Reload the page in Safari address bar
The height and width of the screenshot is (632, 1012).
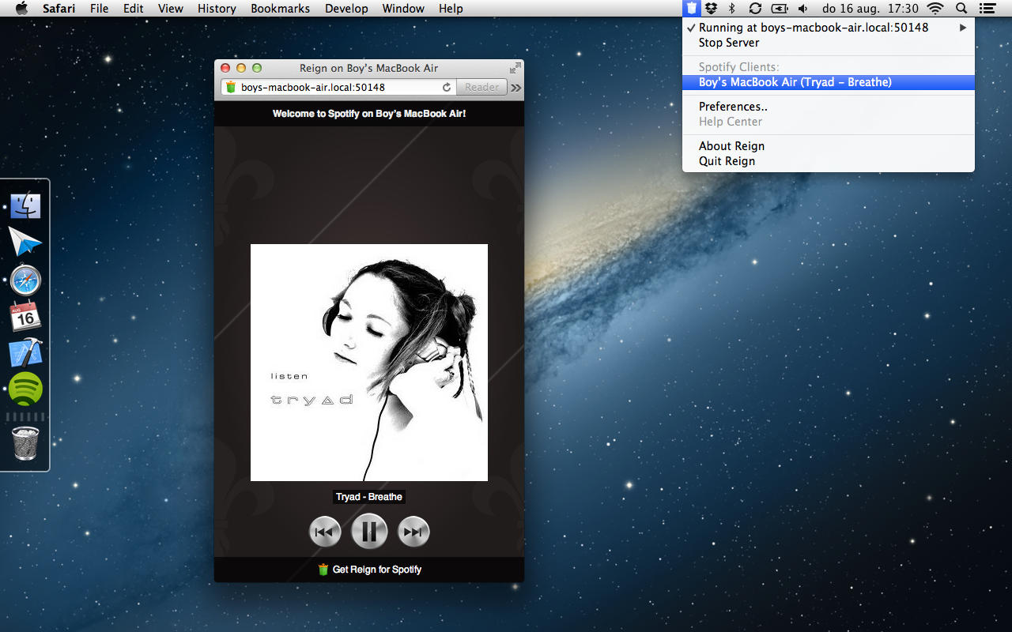(x=447, y=88)
